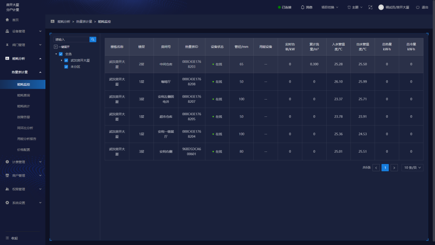Click the 调试员/房开大厦 user name

coord(397,7)
